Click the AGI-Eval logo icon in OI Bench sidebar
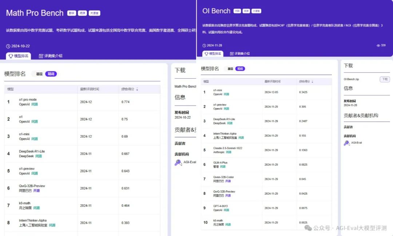393x236 pixels. click(347, 143)
